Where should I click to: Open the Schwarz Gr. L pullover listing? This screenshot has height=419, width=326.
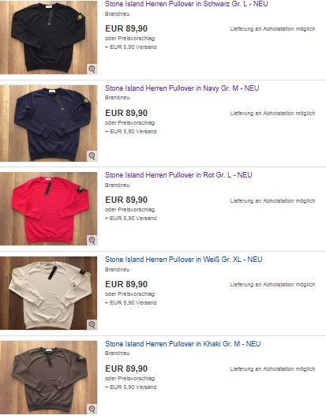[186, 4]
